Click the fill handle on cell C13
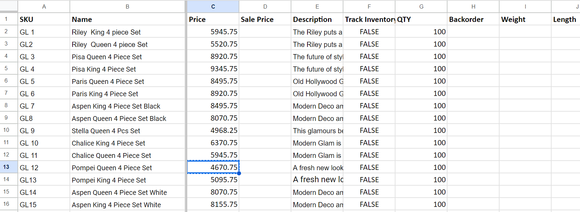 pyautogui.click(x=239, y=173)
